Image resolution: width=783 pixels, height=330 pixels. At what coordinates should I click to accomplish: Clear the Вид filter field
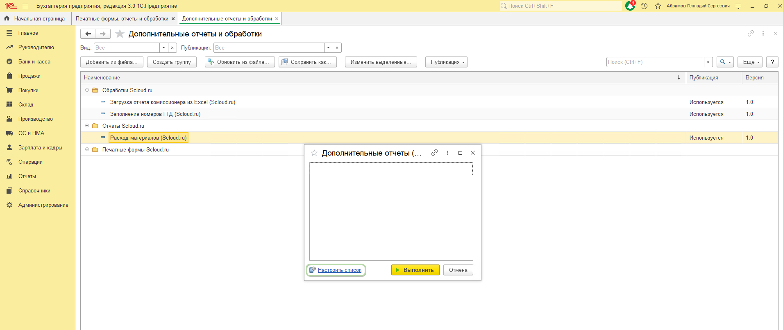point(172,48)
